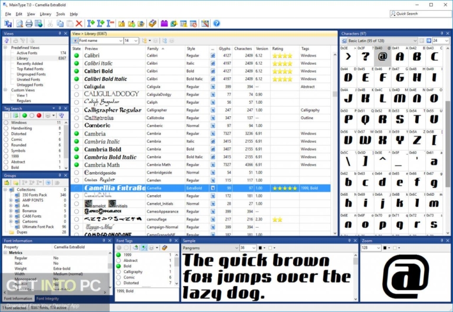Click the first font install (I+) icon
453x312 pixels.
tap(91, 24)
